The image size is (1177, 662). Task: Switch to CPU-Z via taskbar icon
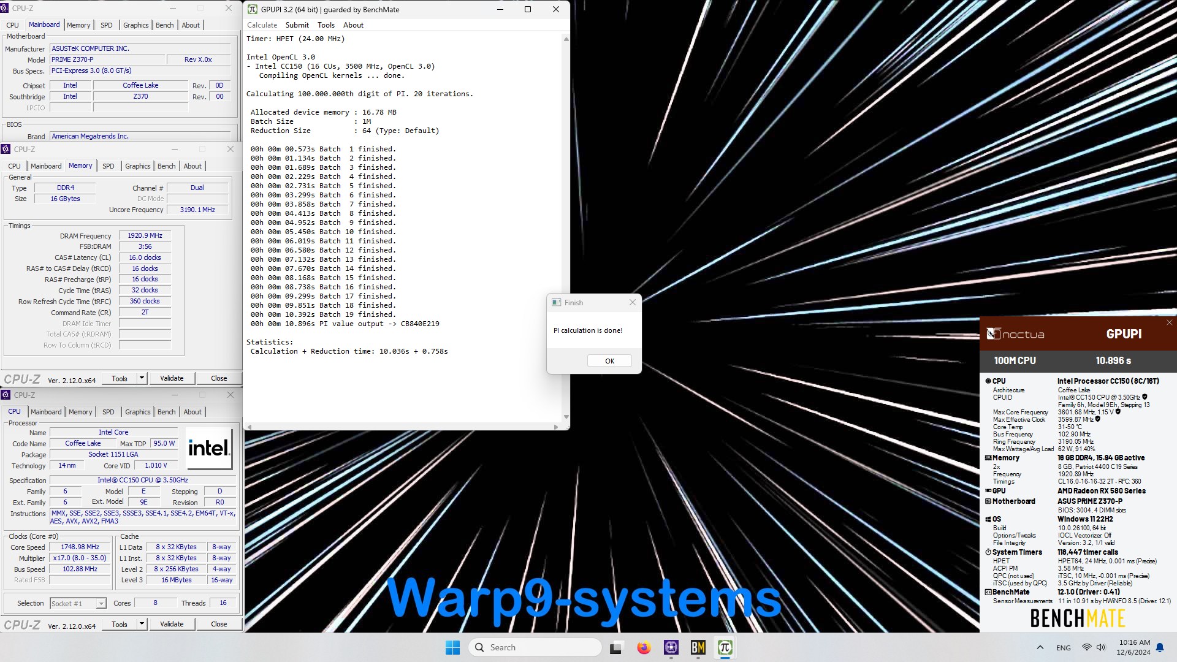671,647
